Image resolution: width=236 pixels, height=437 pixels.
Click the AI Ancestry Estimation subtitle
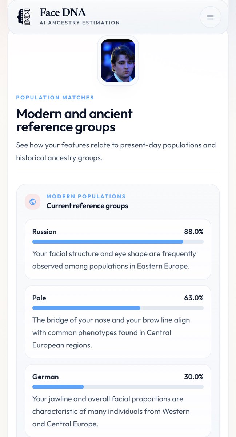click(x=80, y=23)
